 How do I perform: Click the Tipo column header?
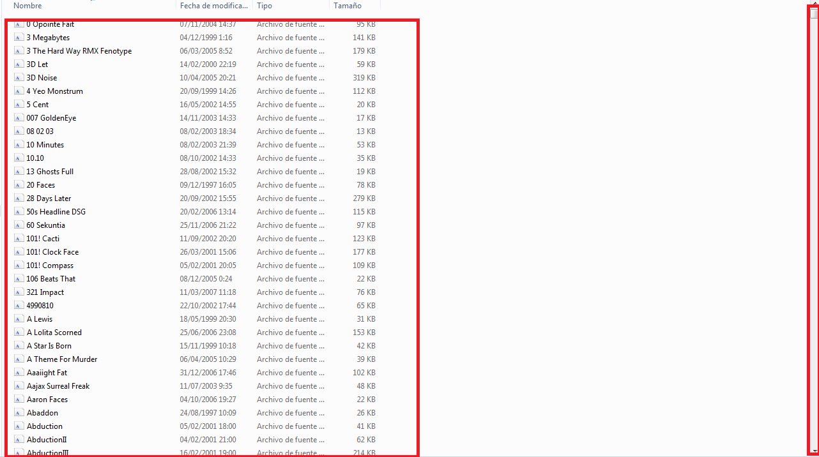point(264,6)
